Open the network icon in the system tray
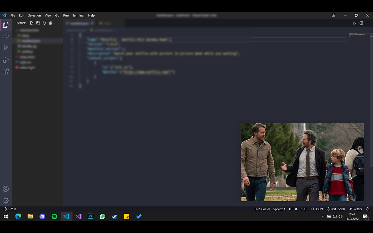Screen dimensions: 373x233 (x=335, y=217)
